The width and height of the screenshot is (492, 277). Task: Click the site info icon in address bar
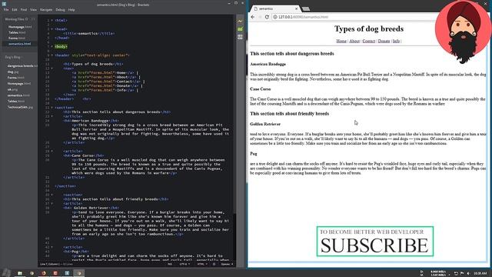point(275,17)
